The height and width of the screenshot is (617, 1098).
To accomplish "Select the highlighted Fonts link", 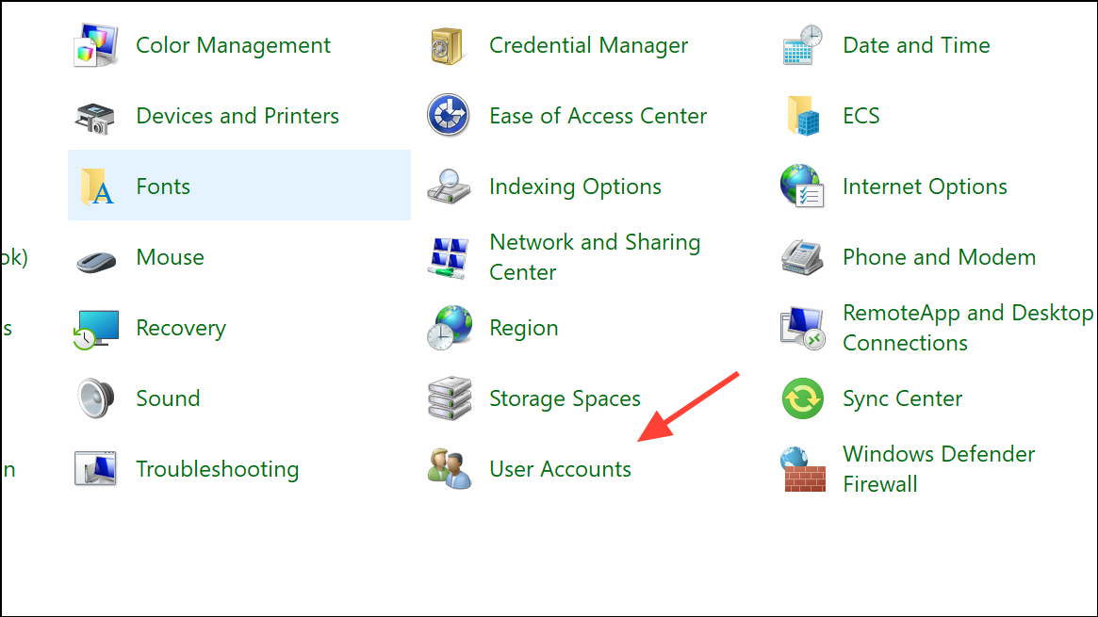I will pyautogui.click(x=163, y=187).
